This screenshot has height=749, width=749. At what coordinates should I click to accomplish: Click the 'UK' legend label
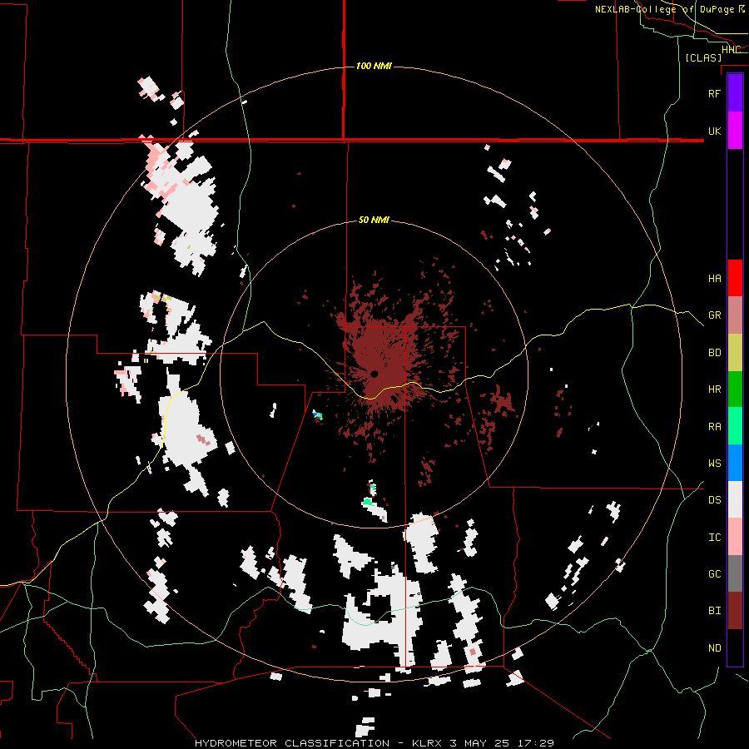(714, 131)
